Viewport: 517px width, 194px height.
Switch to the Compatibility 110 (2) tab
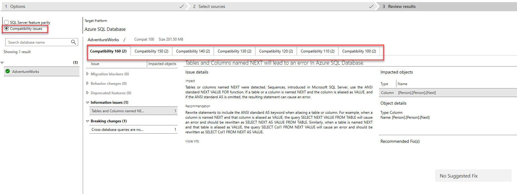point(318,51)
